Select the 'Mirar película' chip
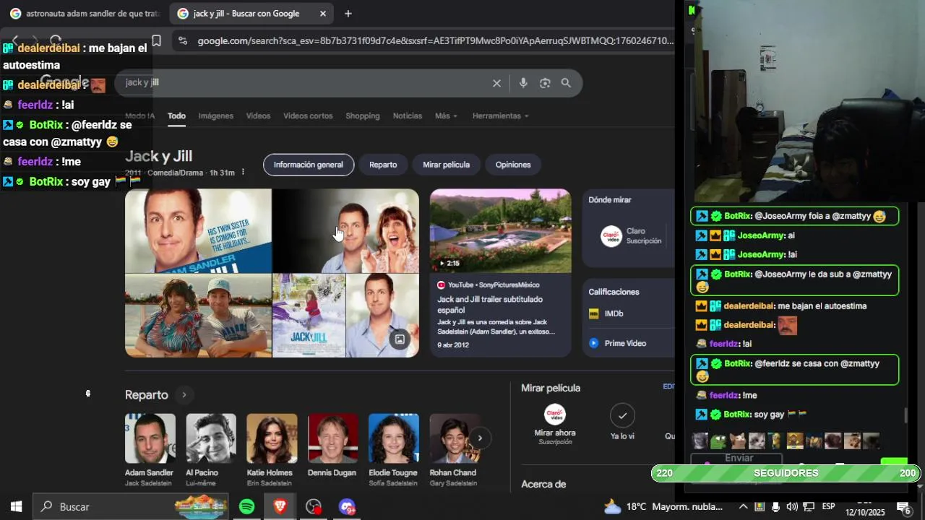Image resolution: width=925 pixels, height=520 pixels. coord(446,165)
